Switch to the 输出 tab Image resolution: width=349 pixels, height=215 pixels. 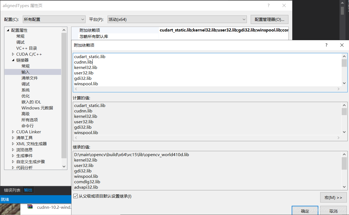click(x=28, y=190)
